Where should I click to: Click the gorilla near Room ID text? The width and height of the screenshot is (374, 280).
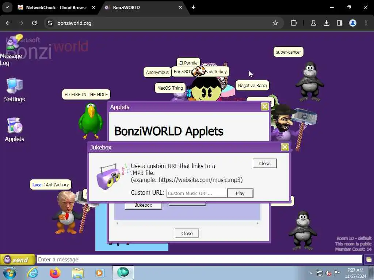303,230
